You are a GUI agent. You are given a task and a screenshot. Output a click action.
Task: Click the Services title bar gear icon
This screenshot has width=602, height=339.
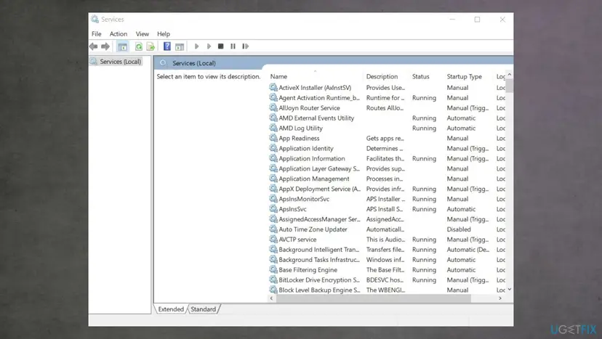pyautogui.click(x=95, y=19)
